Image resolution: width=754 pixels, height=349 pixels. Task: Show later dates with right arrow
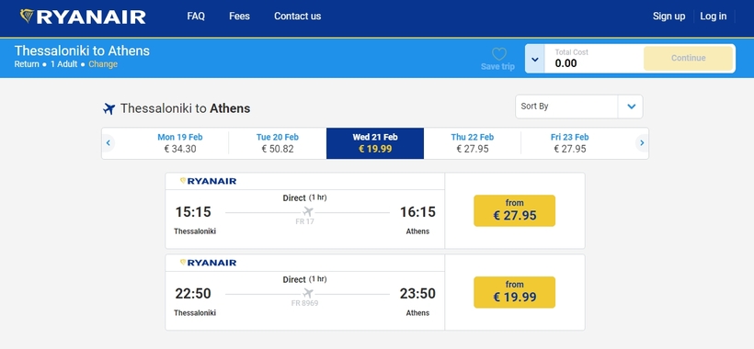click(x=642, y=143)
